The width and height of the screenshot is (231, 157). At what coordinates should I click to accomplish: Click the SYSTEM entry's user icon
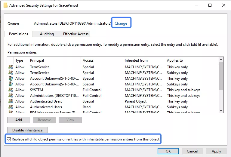click(x=11, y=90)
